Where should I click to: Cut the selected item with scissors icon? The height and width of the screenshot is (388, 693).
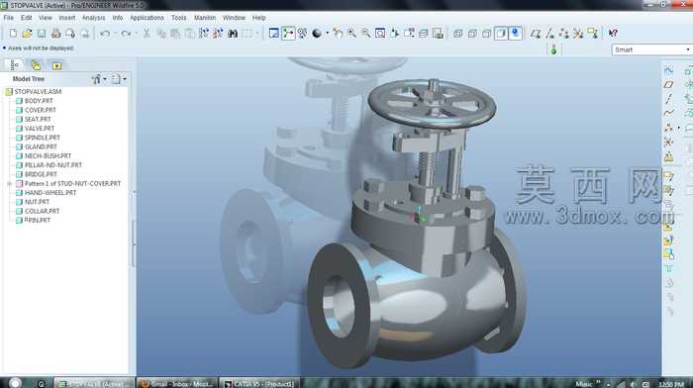(147, 33)
